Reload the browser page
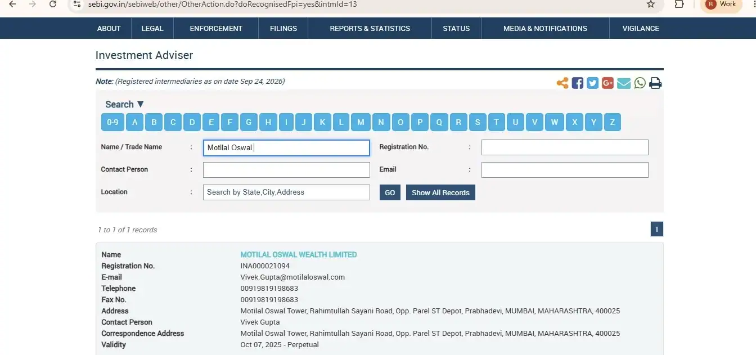Viewport: 756px width, 355px height. pos(53,4)
